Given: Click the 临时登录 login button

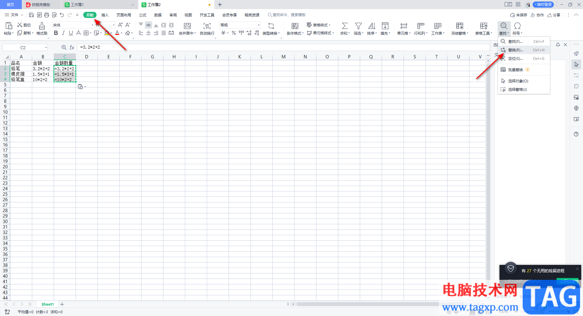Looking at the screenshot, I should point(544,5).
